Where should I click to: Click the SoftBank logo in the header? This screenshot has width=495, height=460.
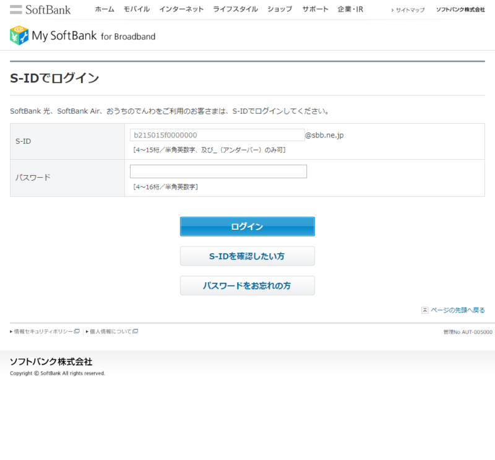tap(40, 10)
